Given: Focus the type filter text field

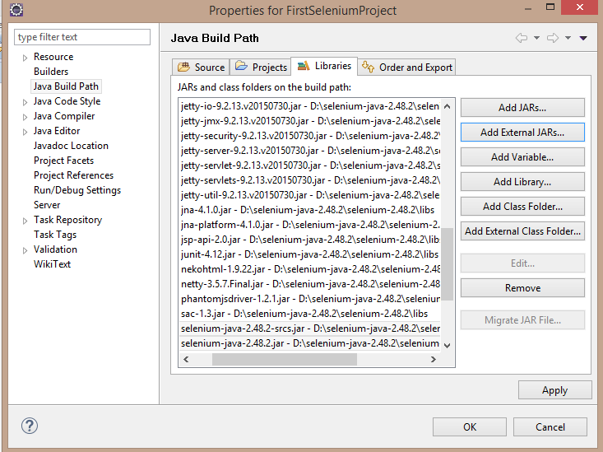Looking at the screenshot, I should pos(82,37).
